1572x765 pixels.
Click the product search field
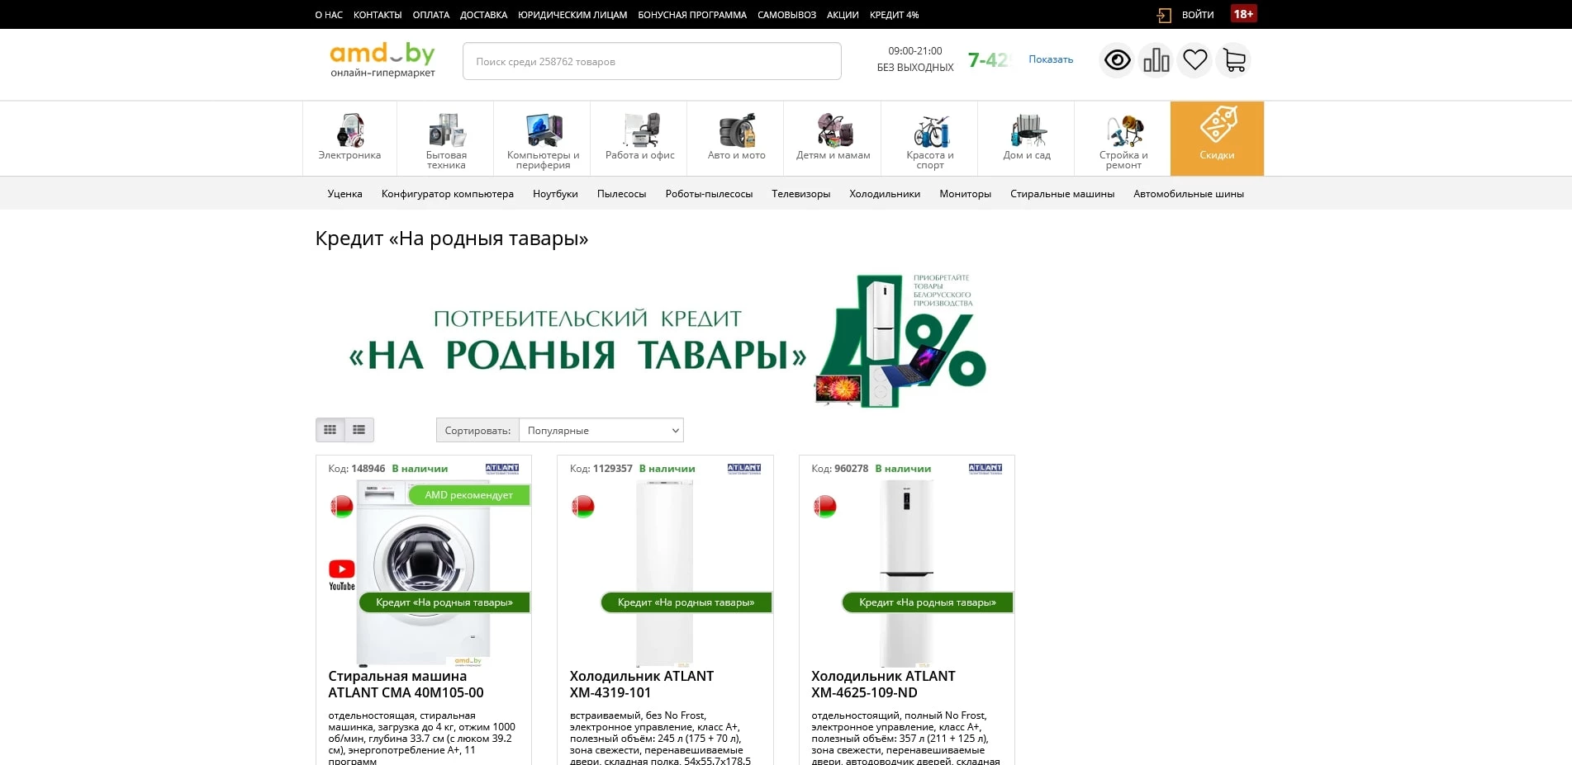[651, 60]
